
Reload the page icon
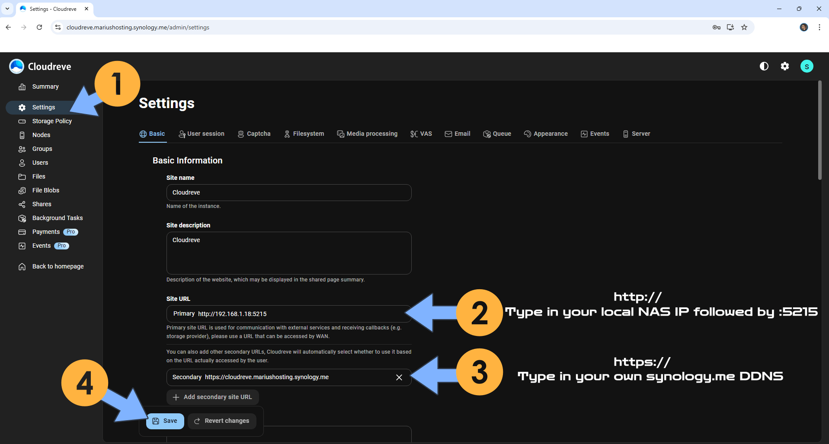39,27
